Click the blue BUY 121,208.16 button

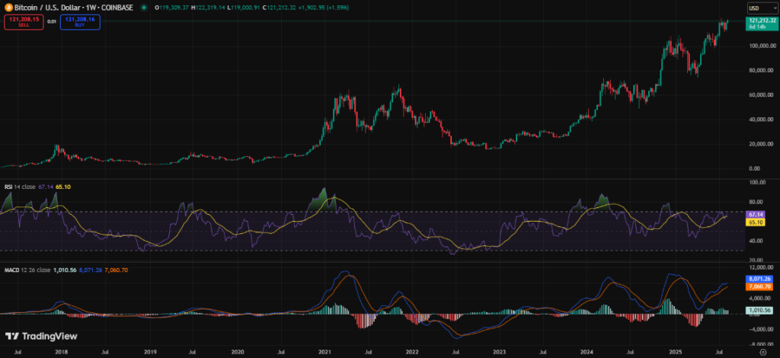pos(80,22)
